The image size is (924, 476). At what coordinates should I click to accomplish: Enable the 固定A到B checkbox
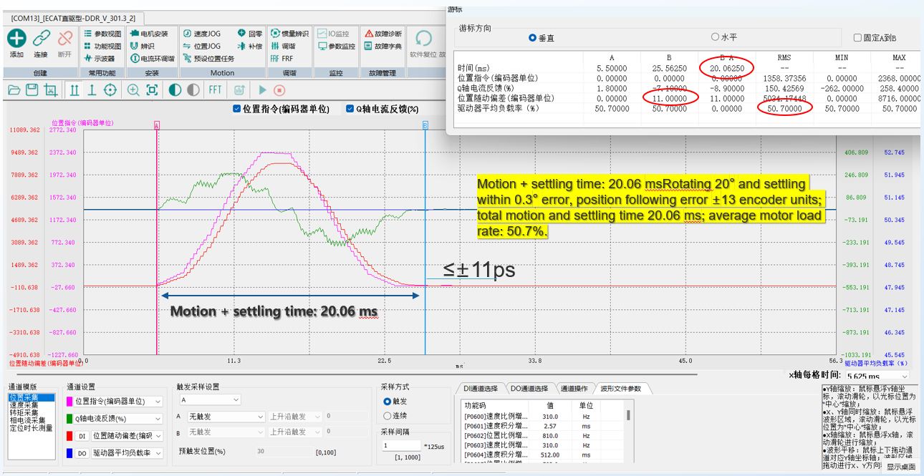click(857, 38)
